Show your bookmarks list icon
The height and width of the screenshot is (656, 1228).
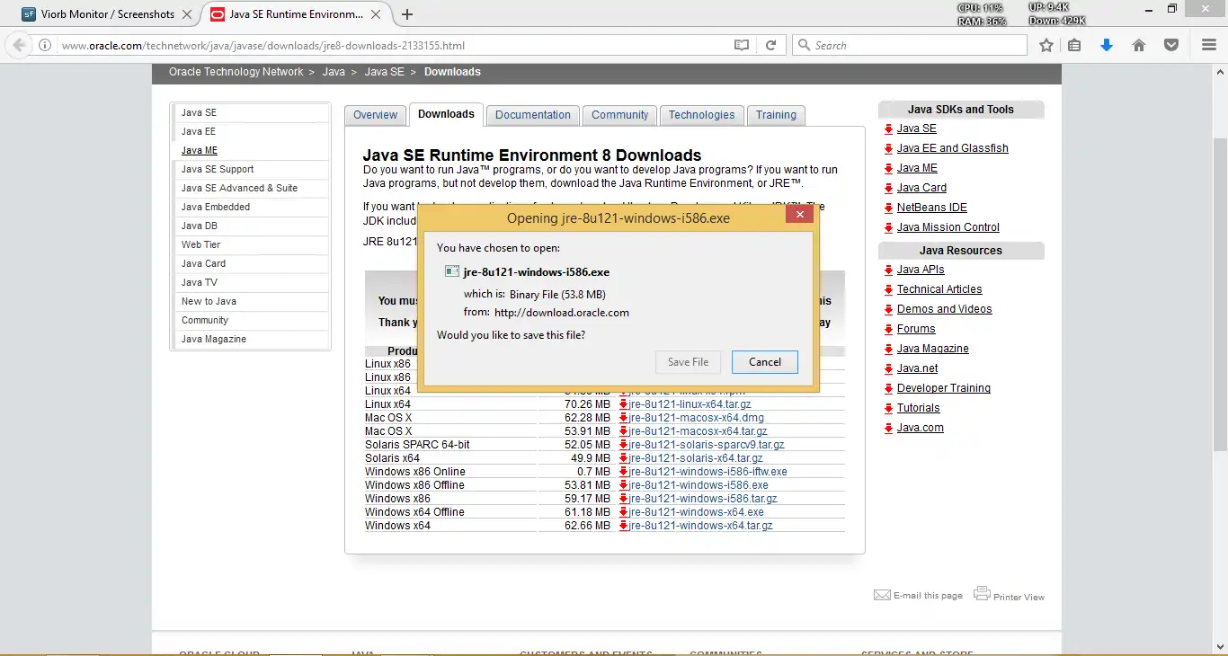1074,45
